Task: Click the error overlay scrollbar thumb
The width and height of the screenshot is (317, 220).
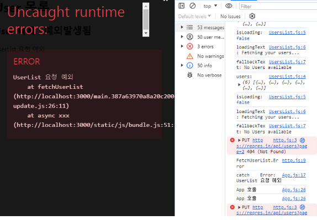Action: click(x=146, y=20)
